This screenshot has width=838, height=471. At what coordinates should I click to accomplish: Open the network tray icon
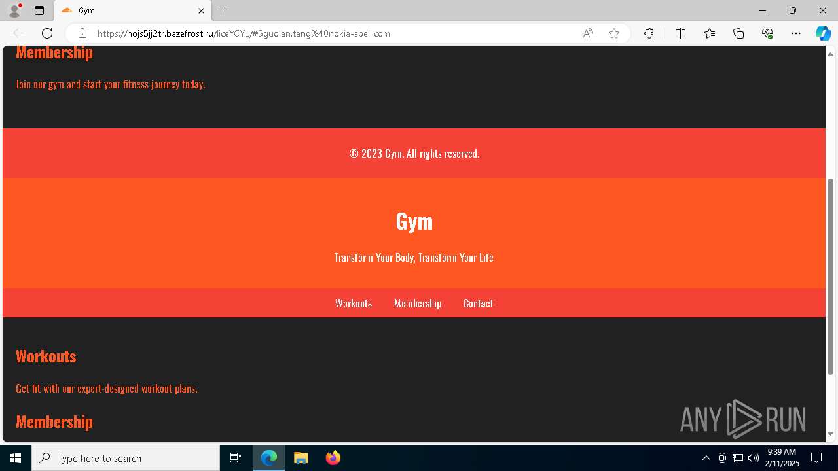[x=738, y=458]
